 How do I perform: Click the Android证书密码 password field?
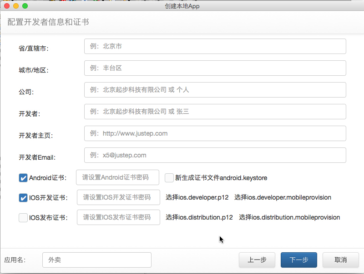[117, 177]
